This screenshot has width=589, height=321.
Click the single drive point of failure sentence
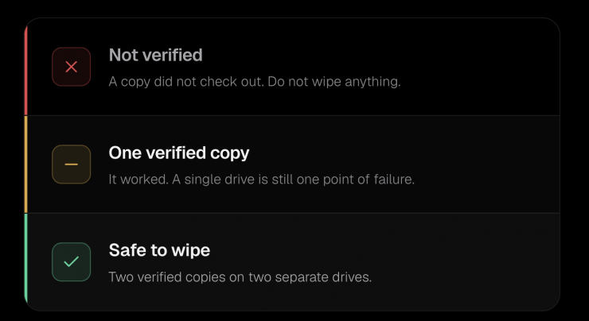(294, 180)
